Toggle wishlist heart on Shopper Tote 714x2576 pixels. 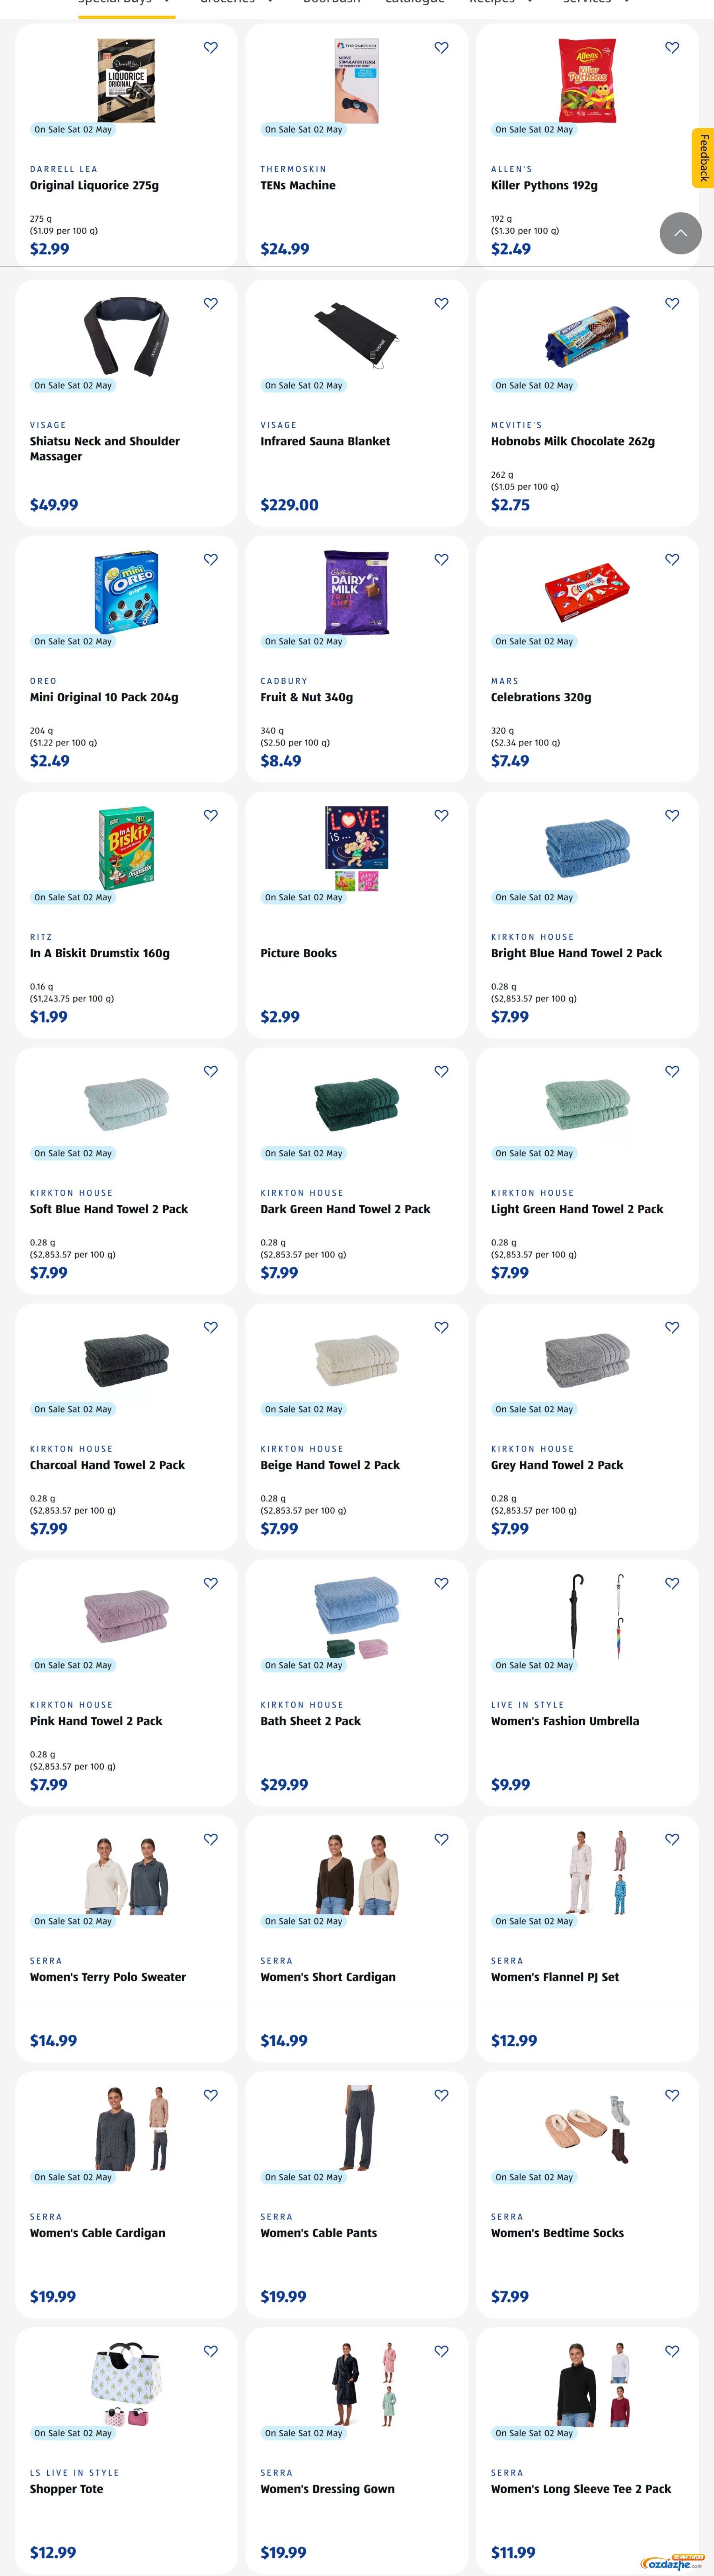point(211,2352)
